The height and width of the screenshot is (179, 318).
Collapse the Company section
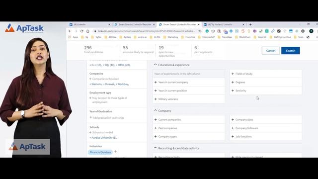pos(156,110)
